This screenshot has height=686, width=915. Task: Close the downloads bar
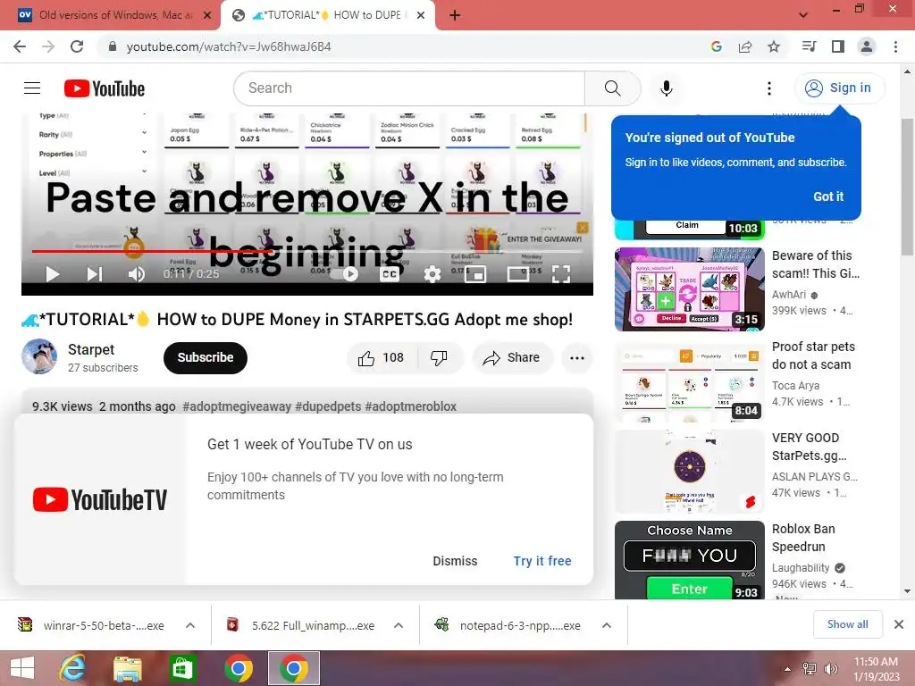point(899,624)
